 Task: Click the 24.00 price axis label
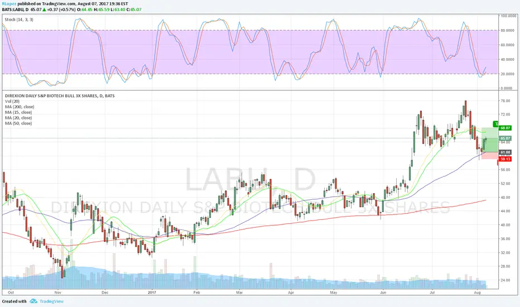point(505,280)
